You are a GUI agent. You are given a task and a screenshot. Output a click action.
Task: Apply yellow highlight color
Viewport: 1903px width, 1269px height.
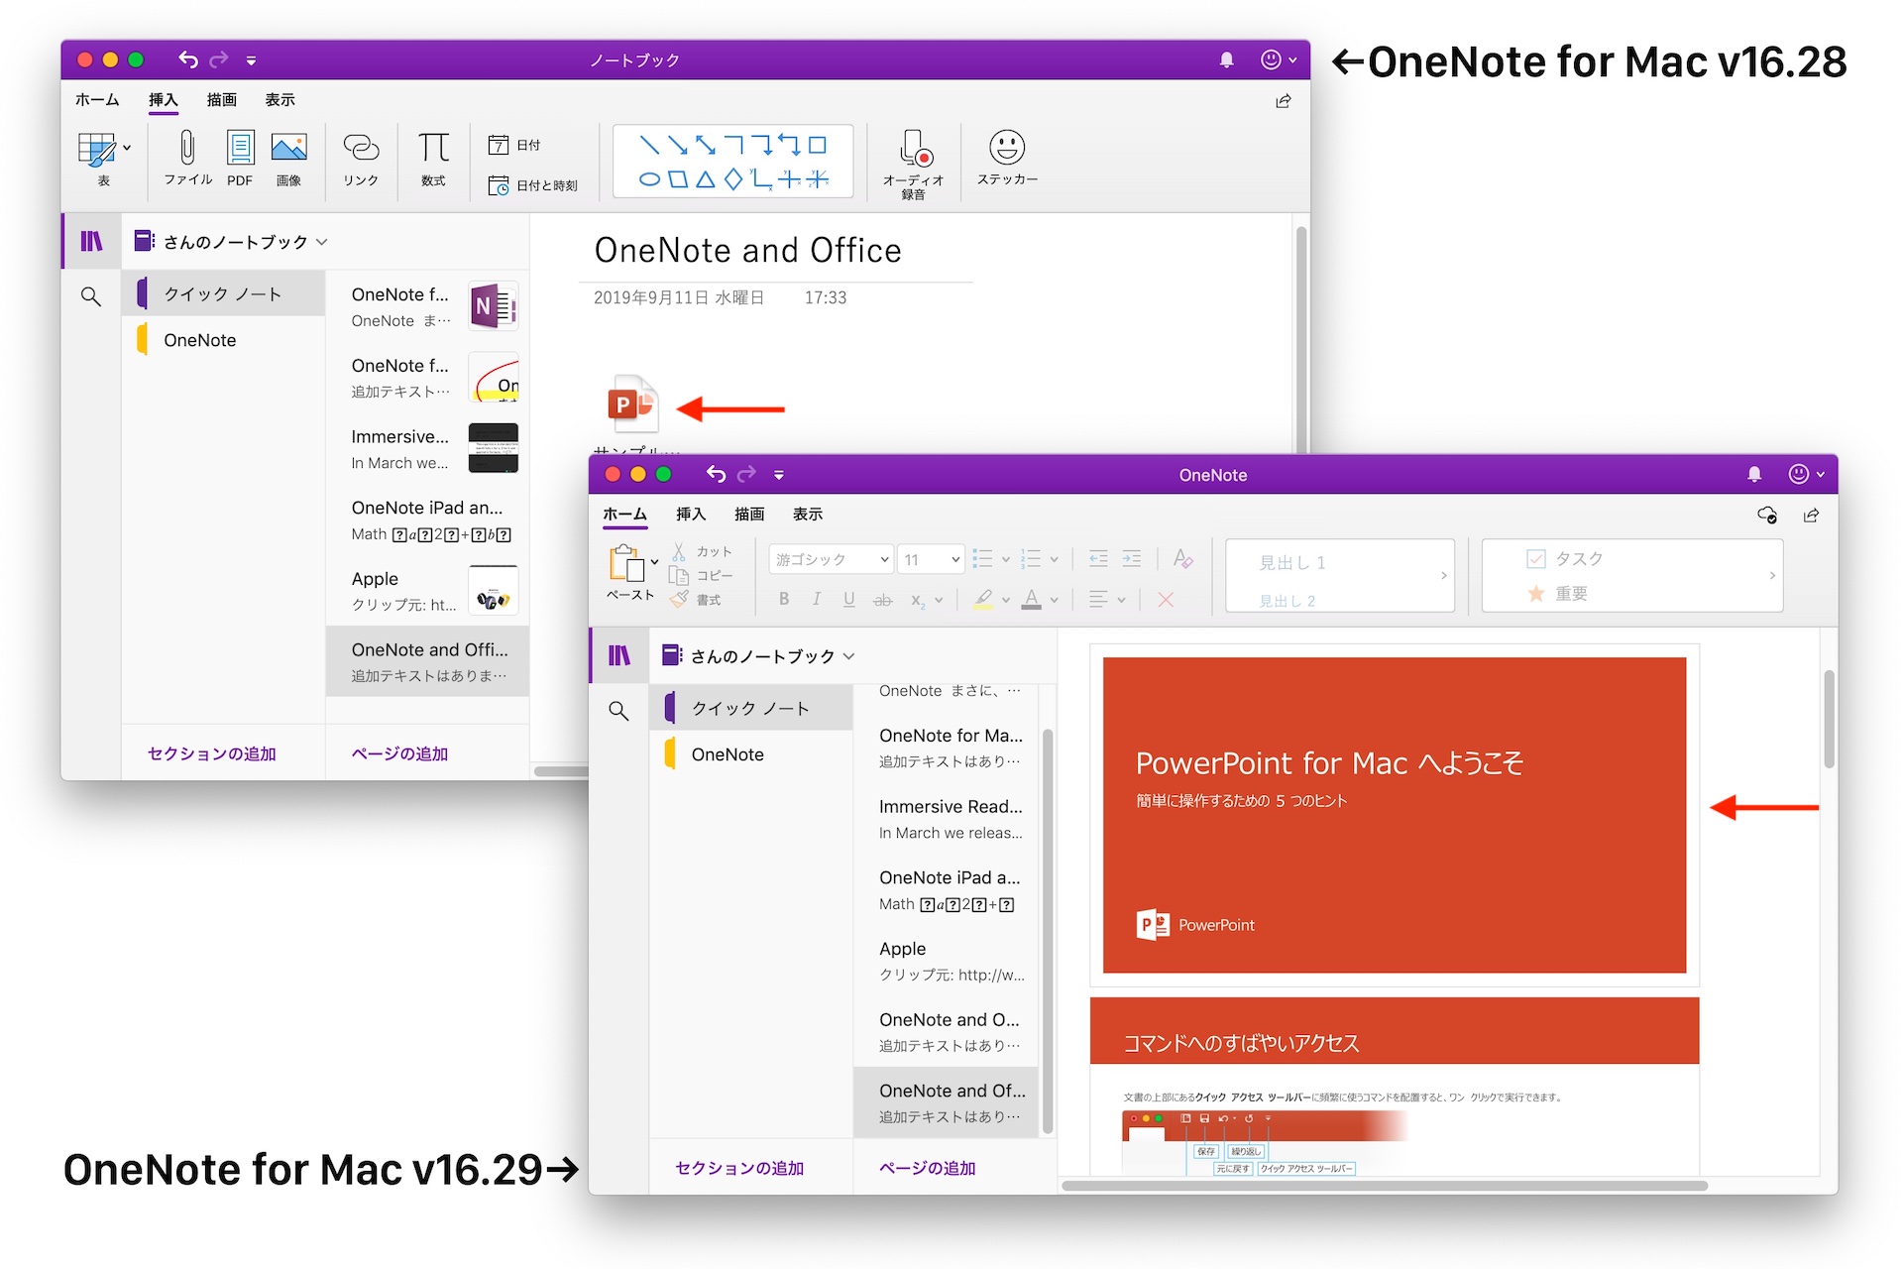(x=983, y=600)
